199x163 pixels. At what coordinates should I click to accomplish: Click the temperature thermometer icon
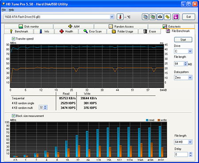tap(120, 17)
